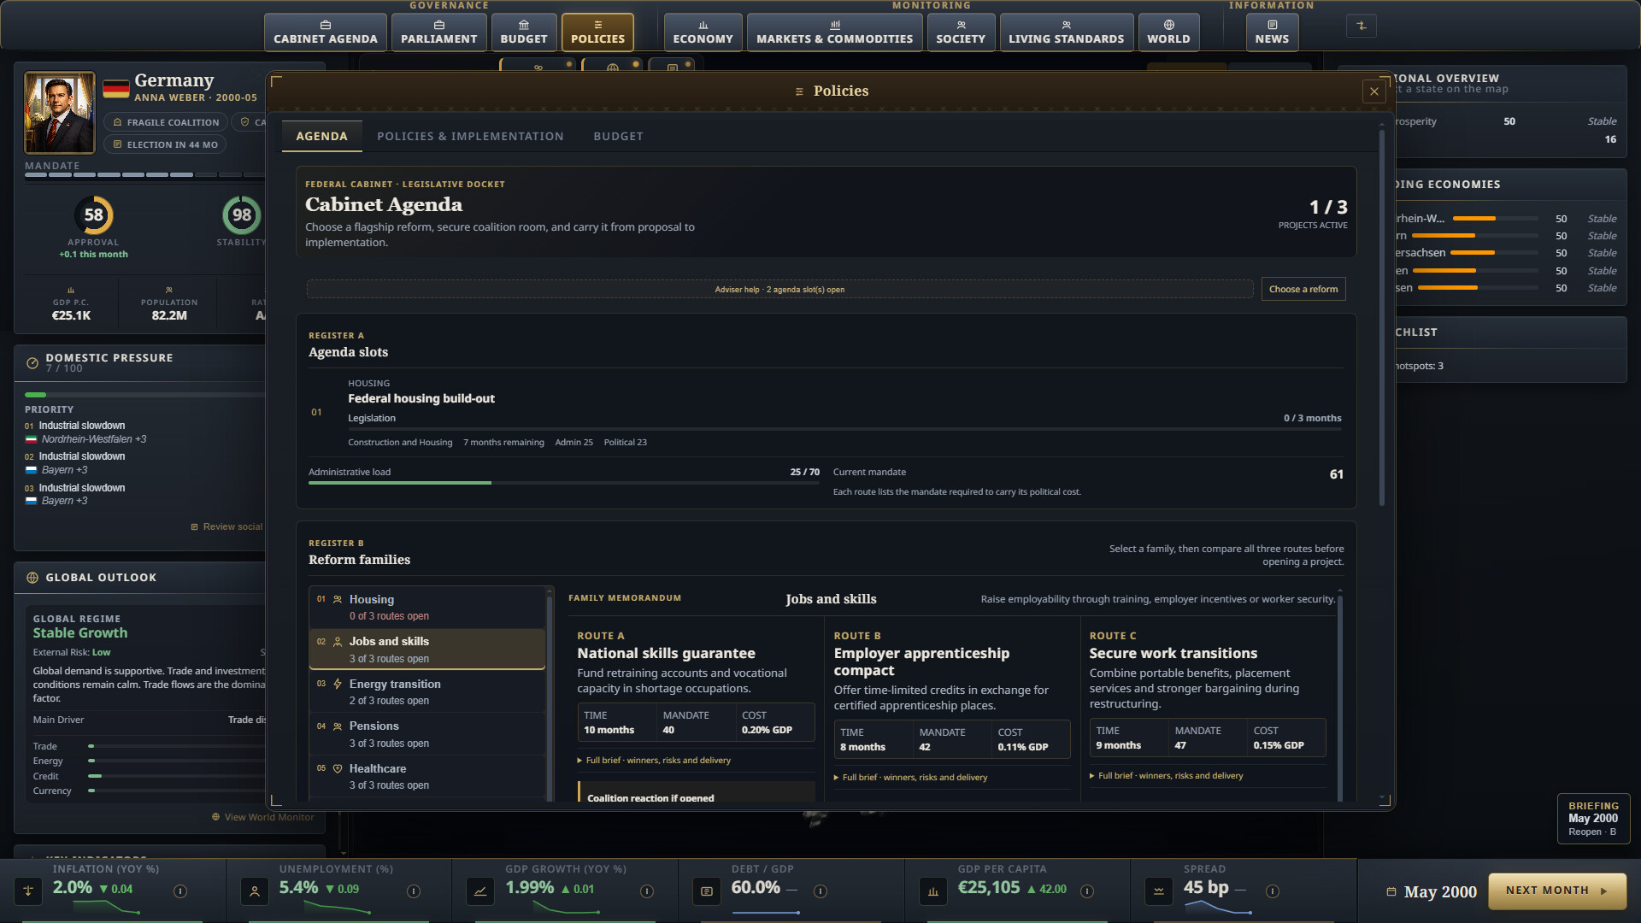Screen dimensions: 1641x923
Task: Click the GDP per capita chart icon
Action: (933, 891)
